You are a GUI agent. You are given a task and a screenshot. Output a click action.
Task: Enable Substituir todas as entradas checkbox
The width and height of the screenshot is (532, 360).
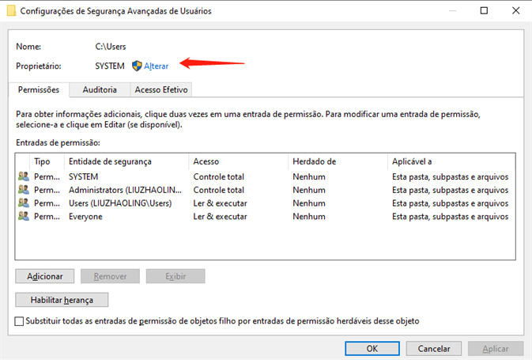pos(19,321)
